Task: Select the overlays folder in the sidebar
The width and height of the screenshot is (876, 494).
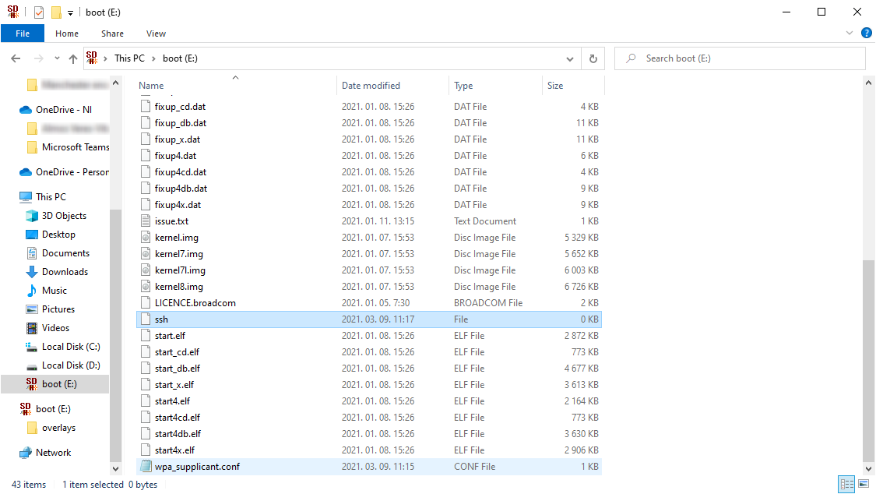Action: tap(58, 428)
